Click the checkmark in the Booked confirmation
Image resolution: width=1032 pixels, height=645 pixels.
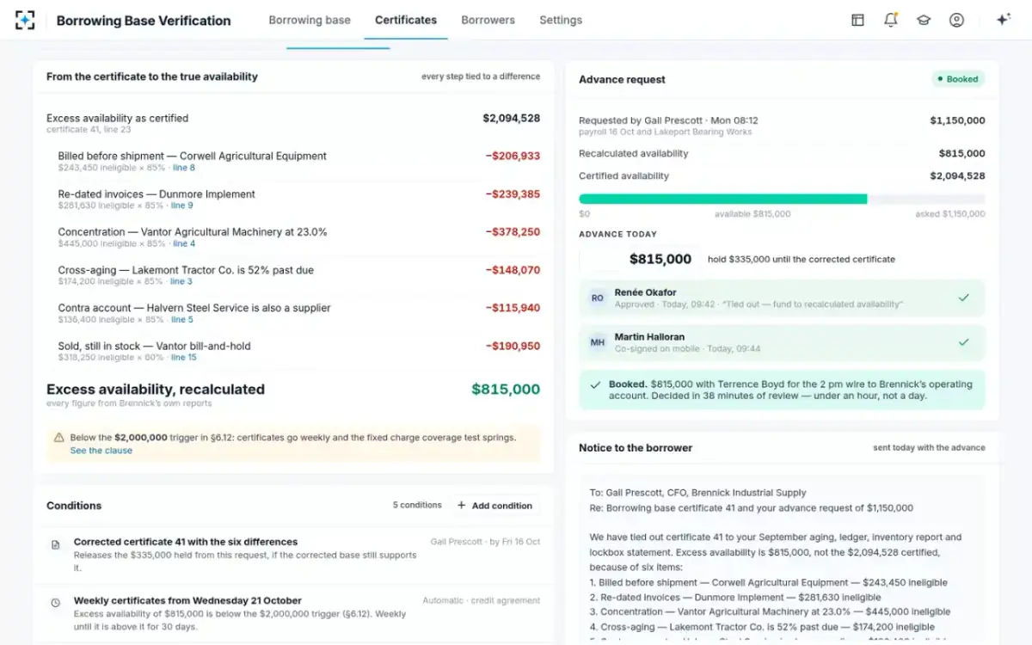point(595,385)
